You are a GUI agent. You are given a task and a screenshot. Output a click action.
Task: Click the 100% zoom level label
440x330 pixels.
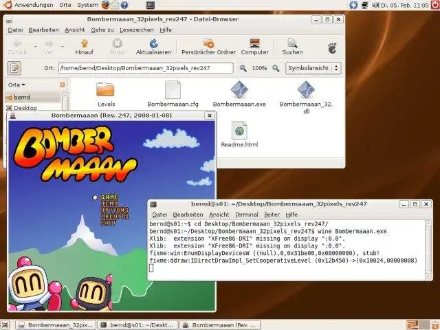(x=259, y=68)
